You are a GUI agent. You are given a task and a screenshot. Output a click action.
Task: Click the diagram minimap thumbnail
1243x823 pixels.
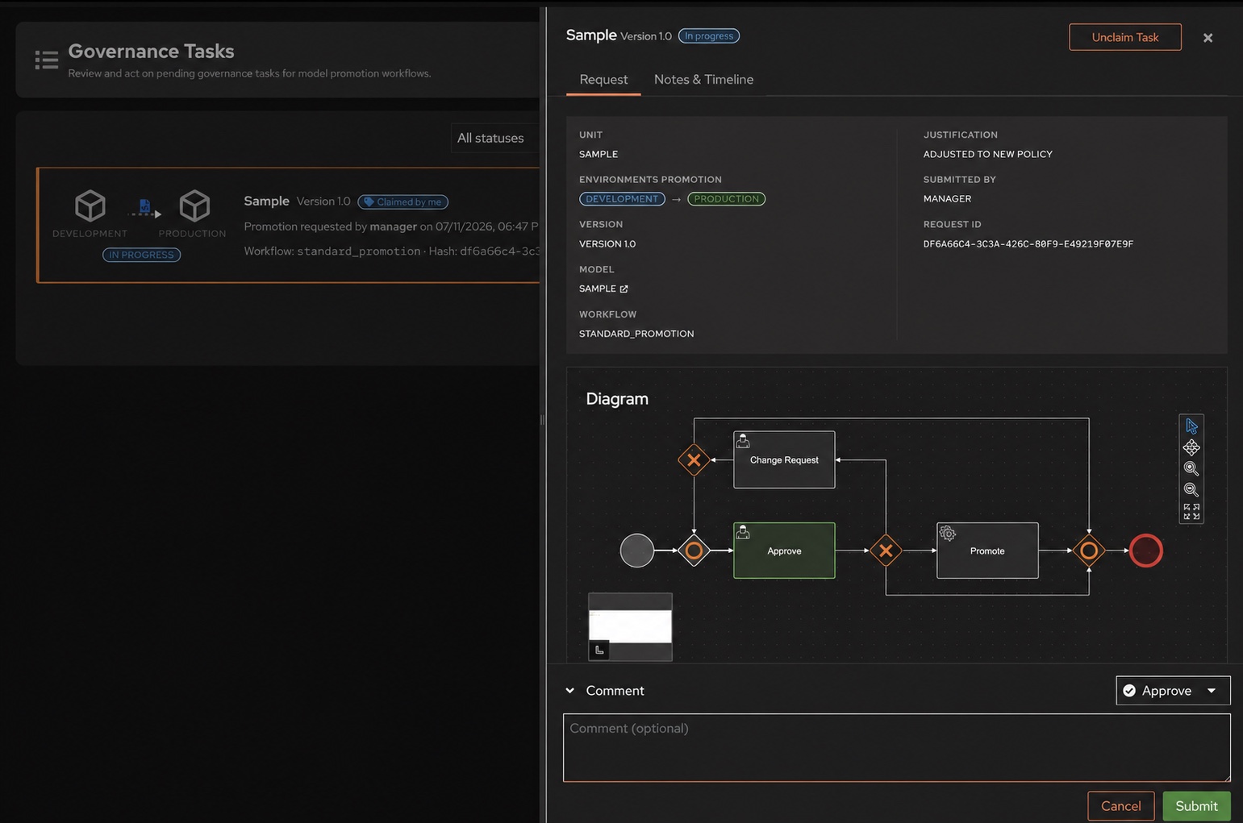(630, 626)
